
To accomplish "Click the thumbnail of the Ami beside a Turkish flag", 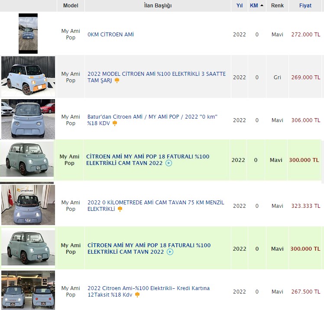I will point(28,205).
